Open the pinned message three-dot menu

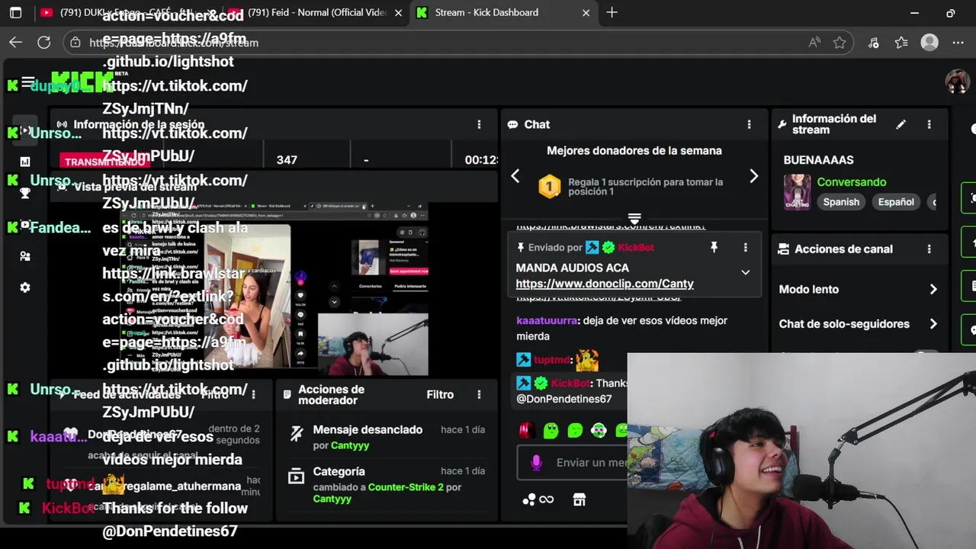(745, 247)
